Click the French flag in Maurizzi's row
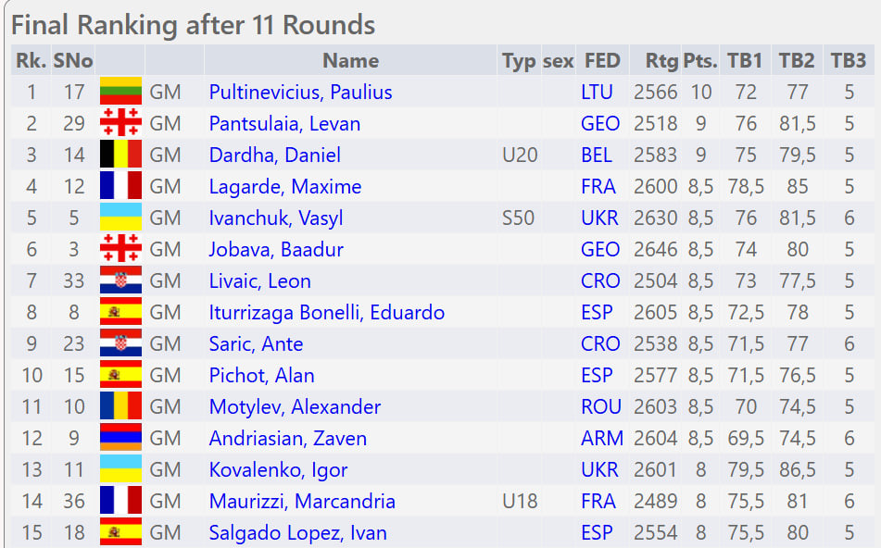Viewport: 881px width, 548px height. 120,501
